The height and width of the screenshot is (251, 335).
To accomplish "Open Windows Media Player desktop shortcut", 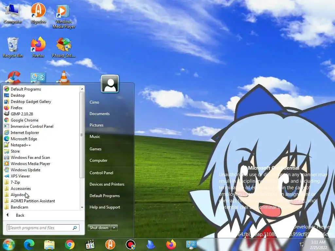I will [64, 17].
